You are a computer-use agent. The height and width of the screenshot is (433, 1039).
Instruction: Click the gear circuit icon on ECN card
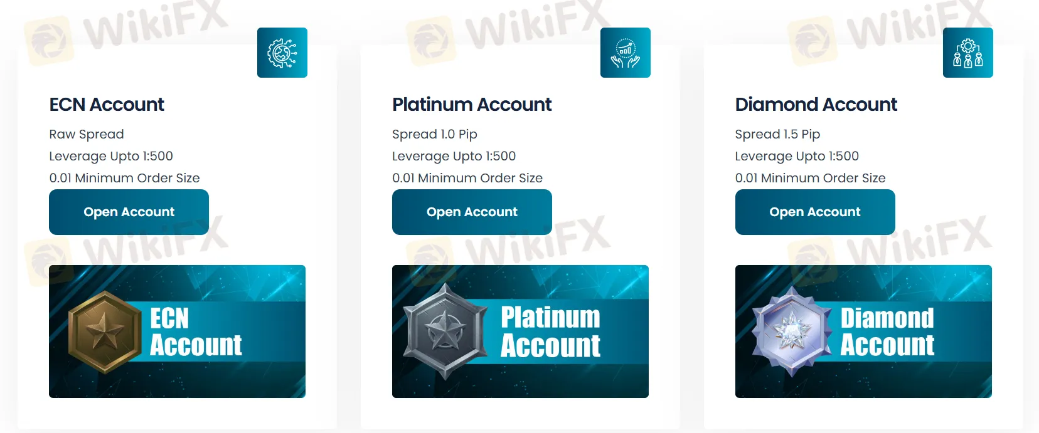pyautogui.click(x=282, y=53)
